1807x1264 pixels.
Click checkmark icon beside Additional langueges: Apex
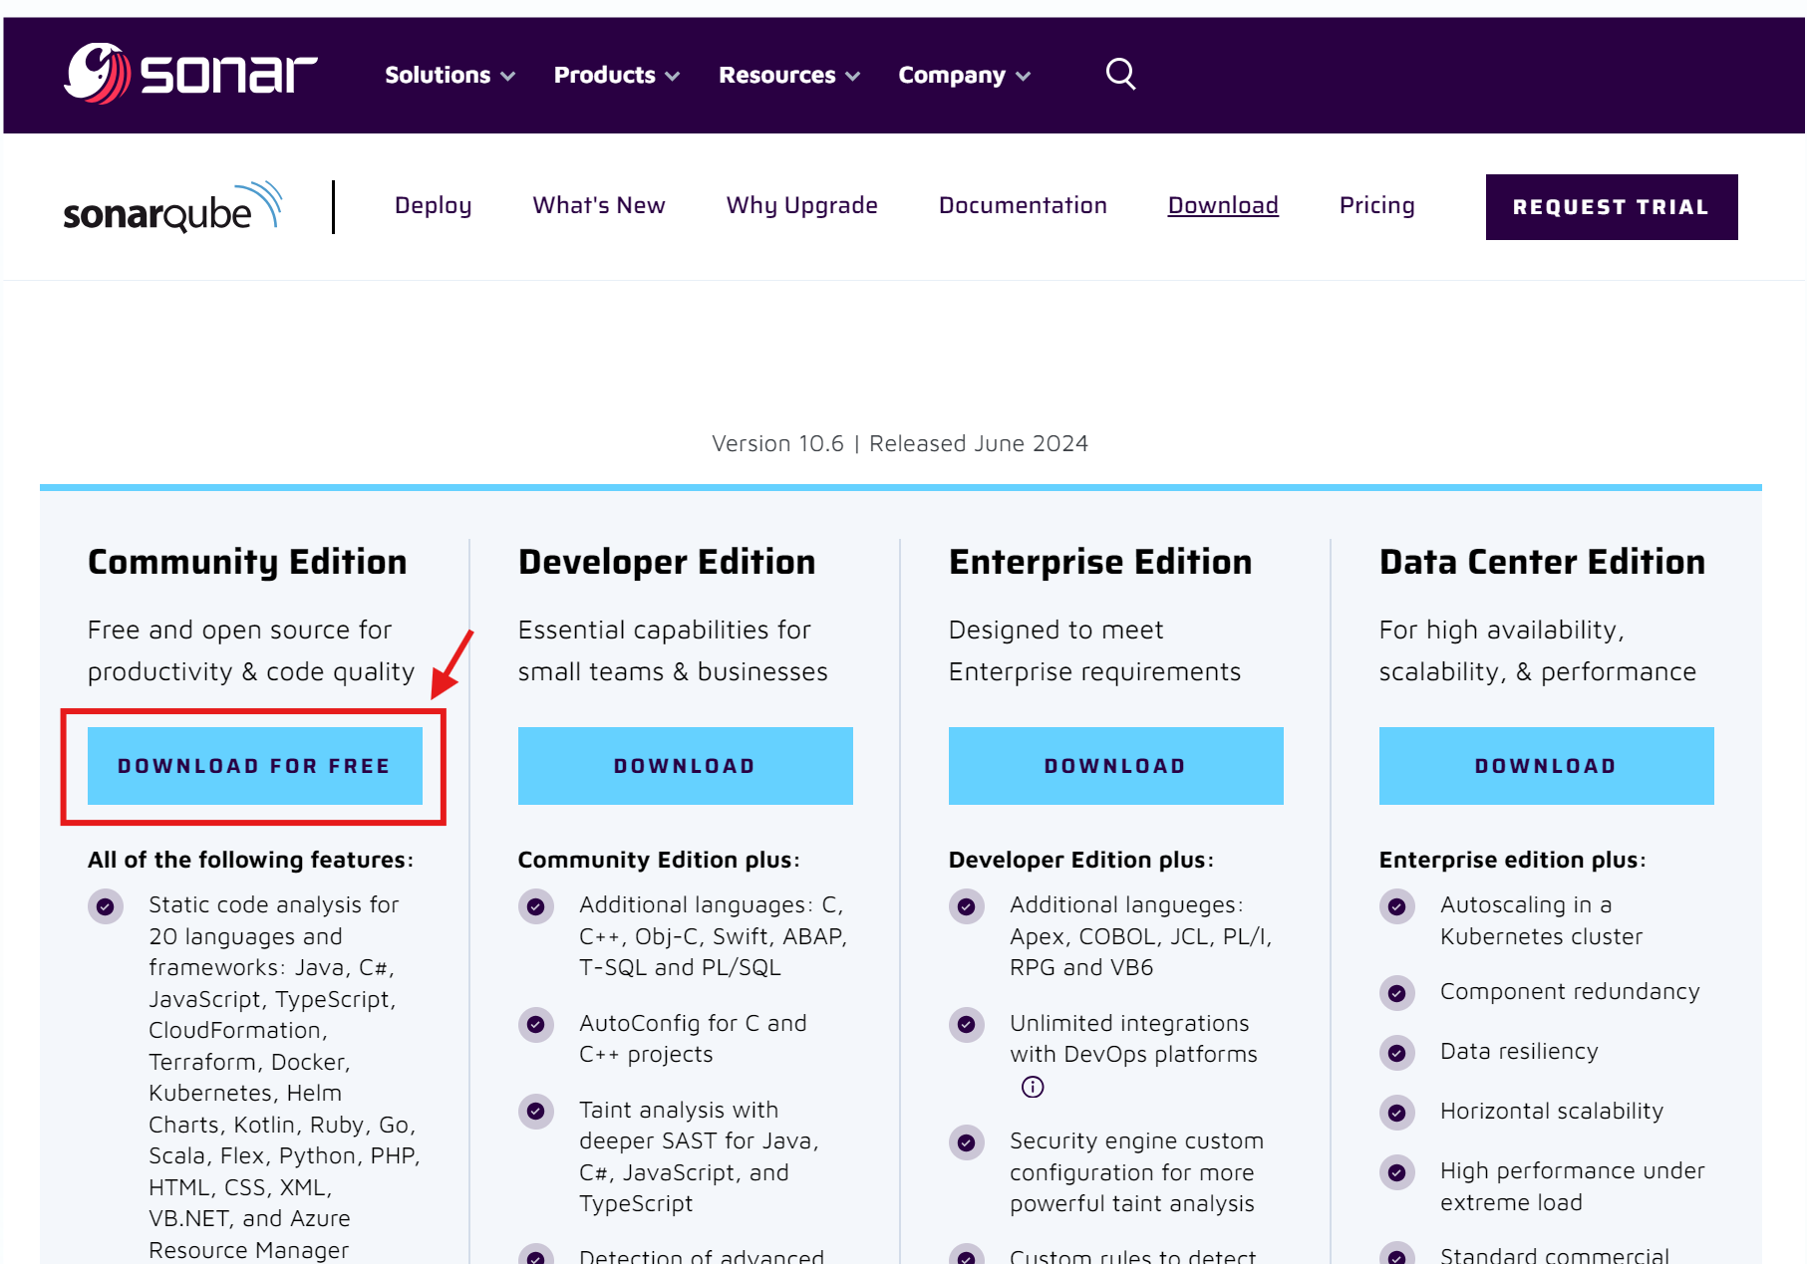967,906
